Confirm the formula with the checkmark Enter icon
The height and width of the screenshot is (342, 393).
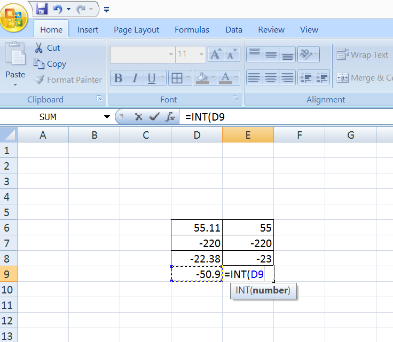154,117
